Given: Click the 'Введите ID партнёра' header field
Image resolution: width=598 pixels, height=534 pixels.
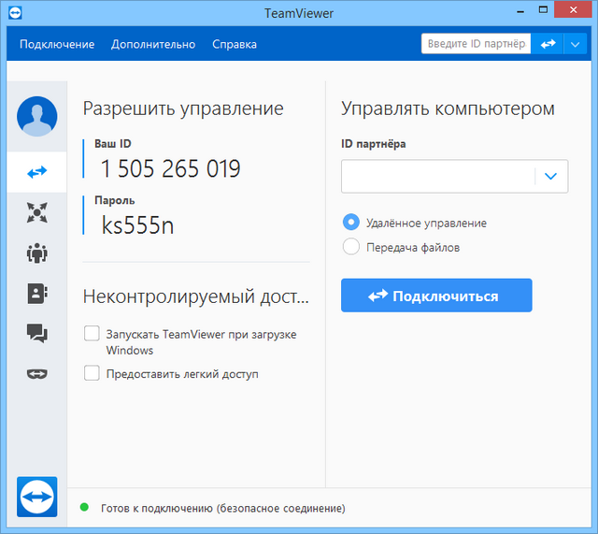Looking at the screenshot, I should click(476, 44).
